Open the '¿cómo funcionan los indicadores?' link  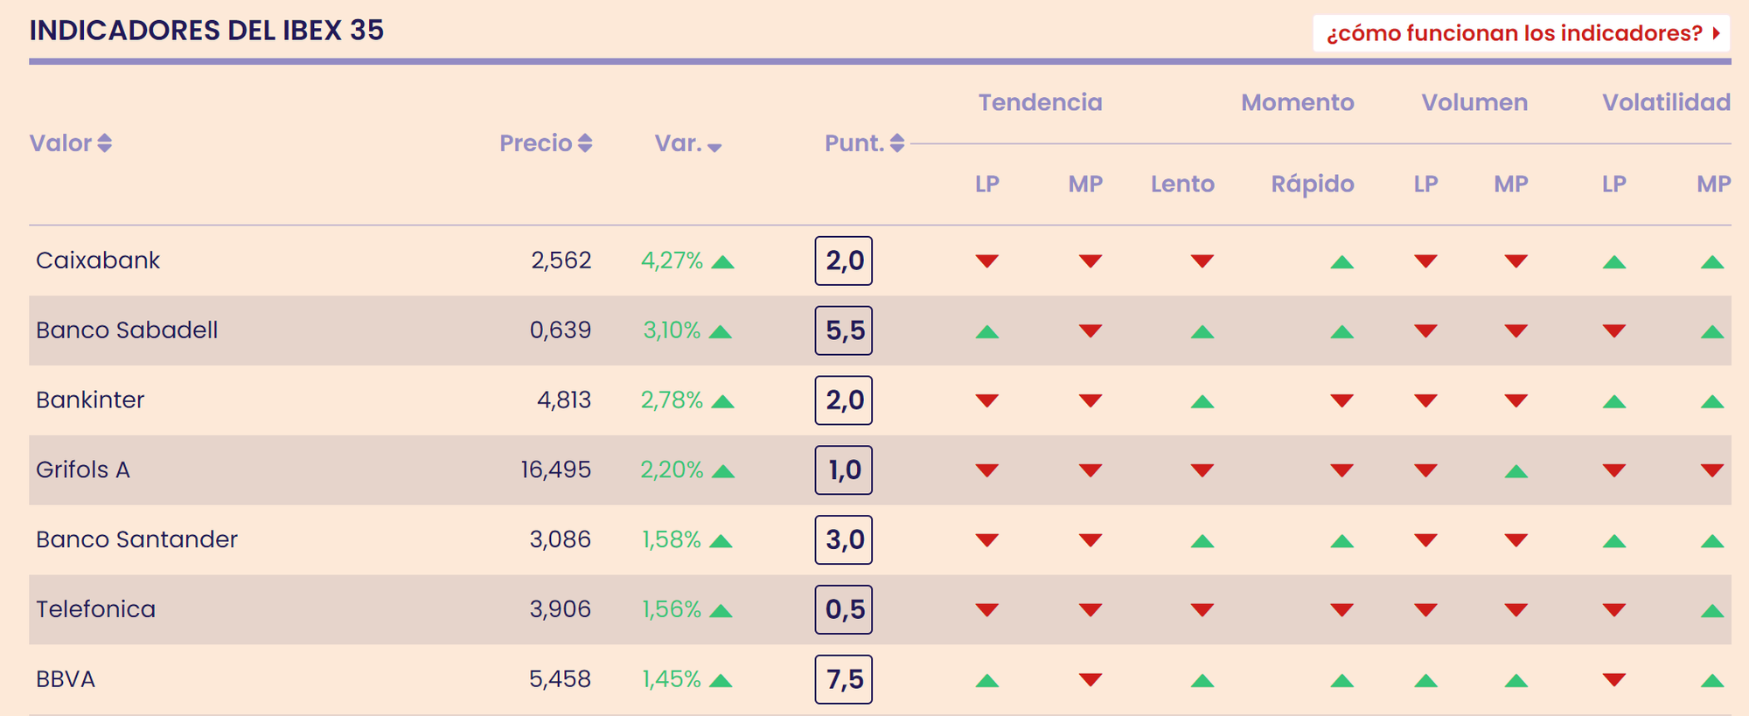click(x=1522, y=33)
